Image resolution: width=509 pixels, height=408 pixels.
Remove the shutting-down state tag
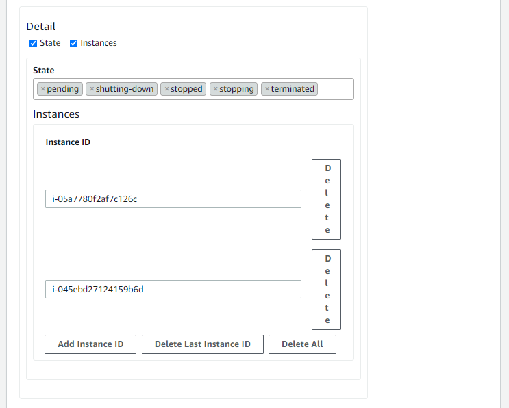92,89
